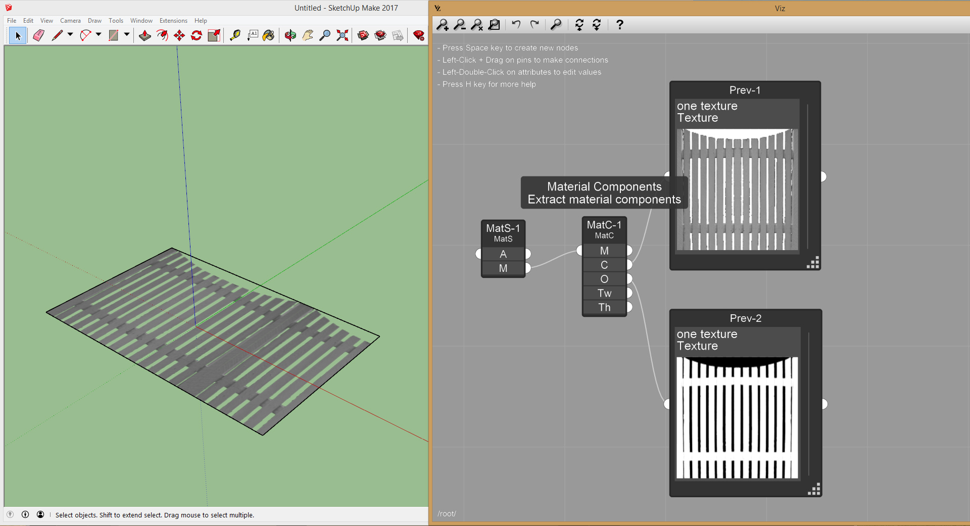Screen dimensions: 970x526
Task: Open the Camera menu
Action: [x=70, y=21]
